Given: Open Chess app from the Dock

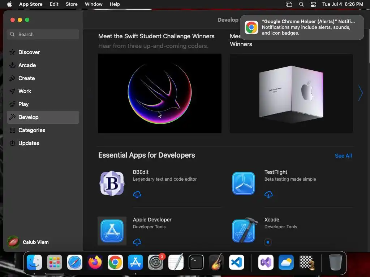Looking at the screenshot, I should 307,262.
